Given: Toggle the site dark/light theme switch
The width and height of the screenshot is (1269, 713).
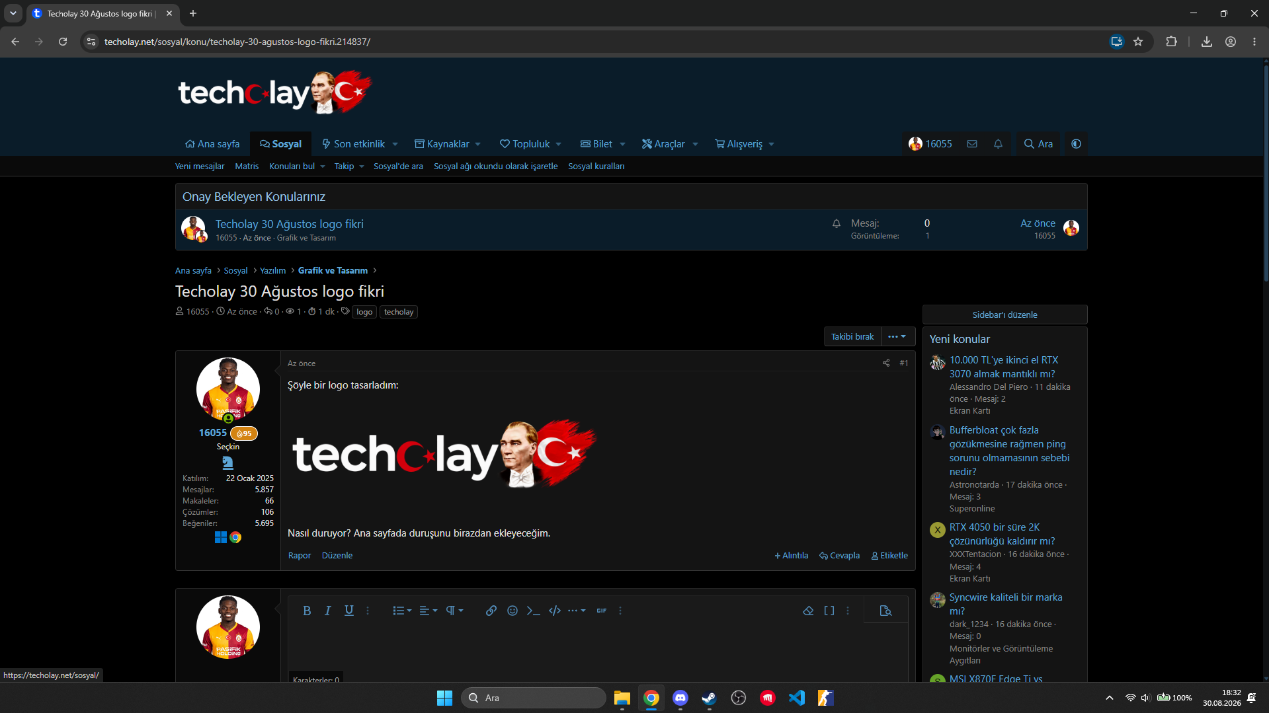Looking at the screenshot, I should coord(1077,144).
